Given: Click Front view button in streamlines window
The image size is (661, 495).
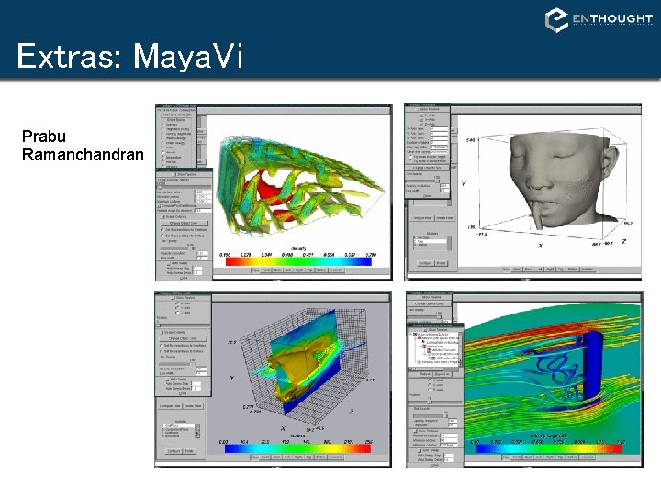Looking at the screenshot, I should [x=517, y=456].
